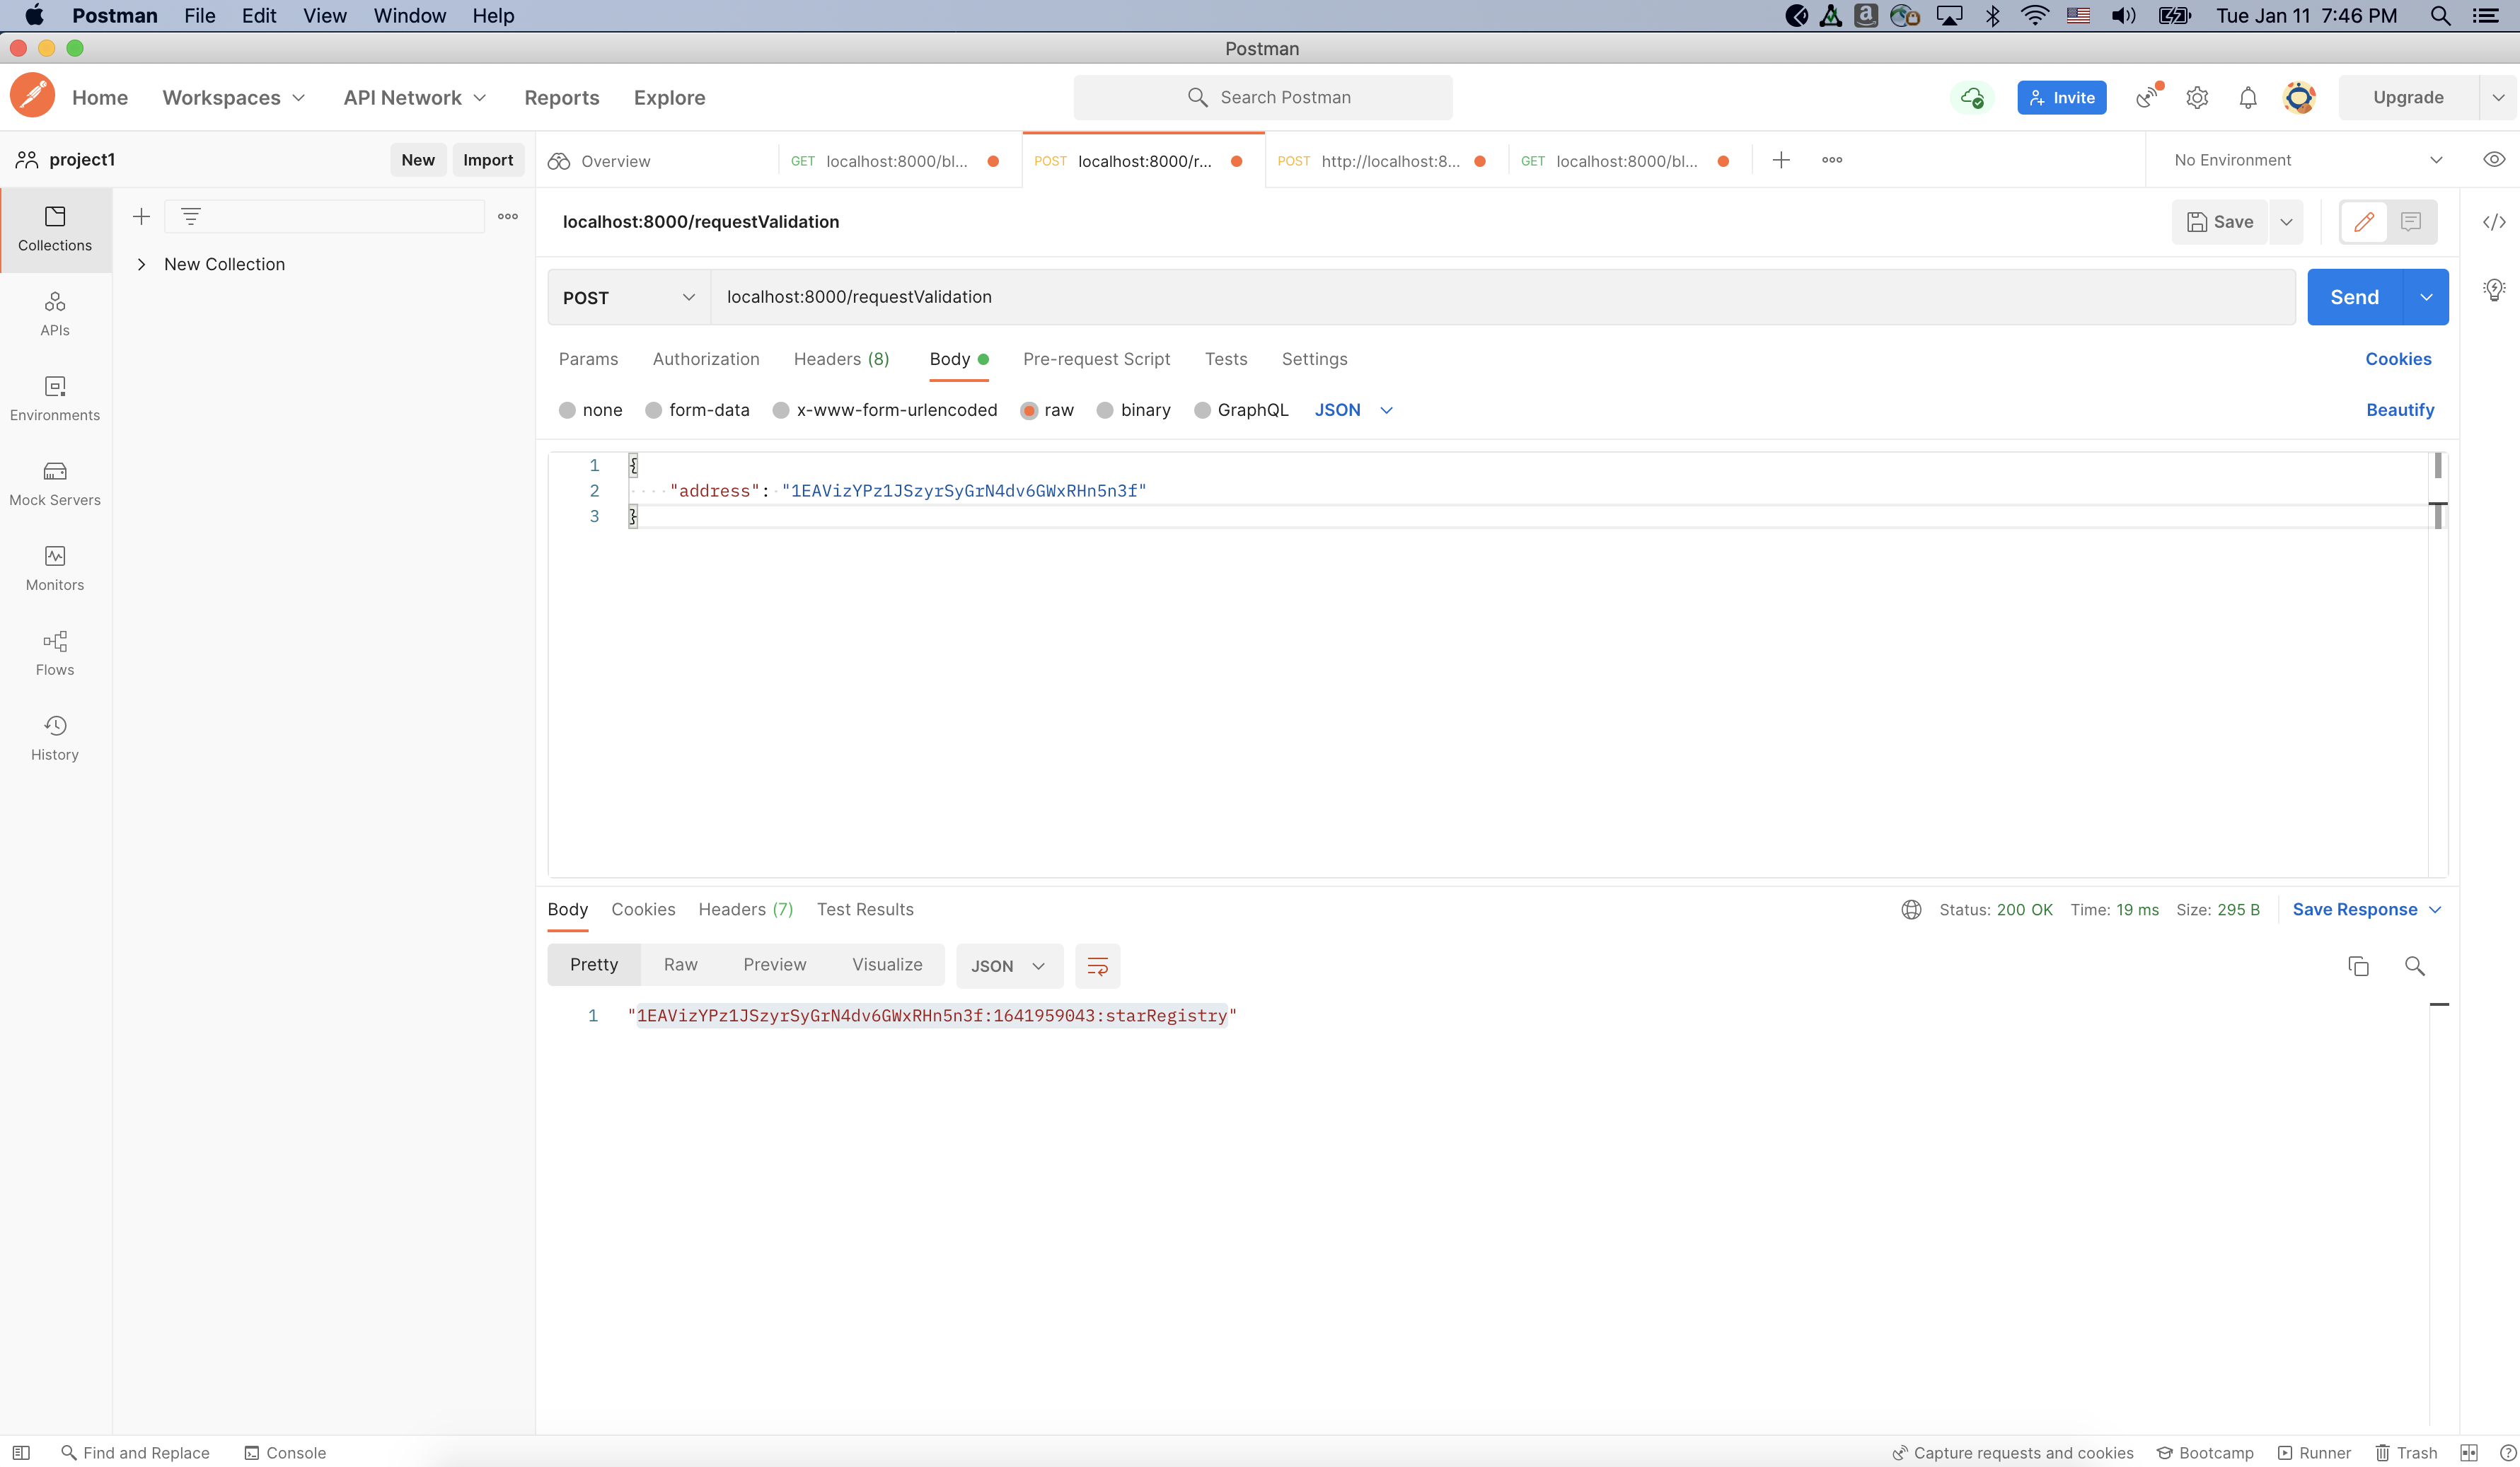Create a new collection with plus icon
The image size is (2520, 1467).
[x=141, y=216]
